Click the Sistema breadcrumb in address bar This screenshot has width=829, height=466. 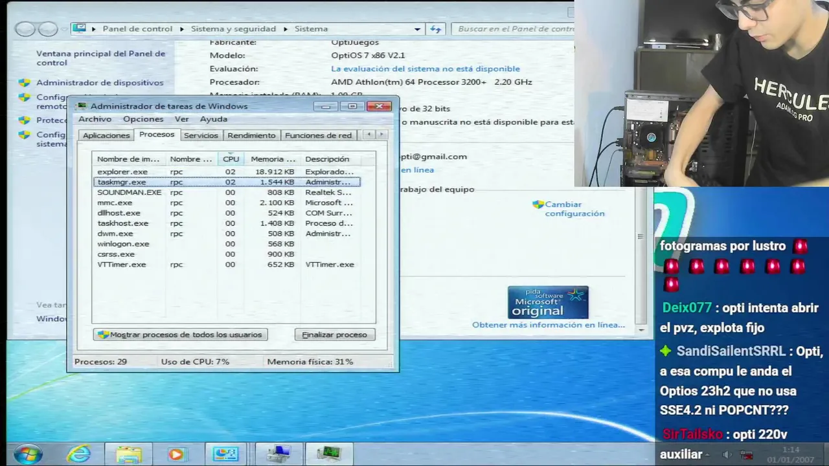311,29
